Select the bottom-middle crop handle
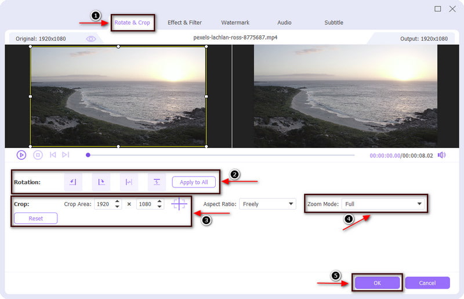Viewport: 464px width, 299px height. (x=118, y=146)
